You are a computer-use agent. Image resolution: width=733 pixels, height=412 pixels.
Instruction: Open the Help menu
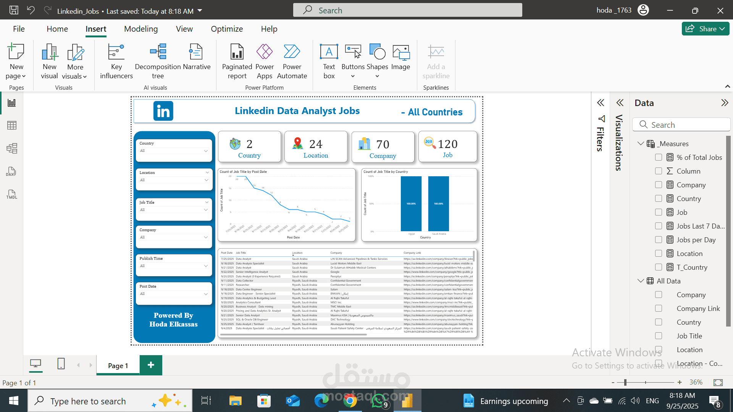point(269,29)
